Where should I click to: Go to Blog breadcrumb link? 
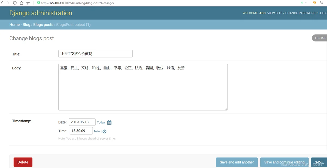pyautogui.click(x=26, y=25)
